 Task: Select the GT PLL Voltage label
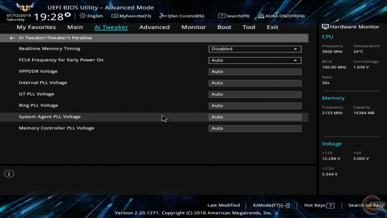[37, 94]
